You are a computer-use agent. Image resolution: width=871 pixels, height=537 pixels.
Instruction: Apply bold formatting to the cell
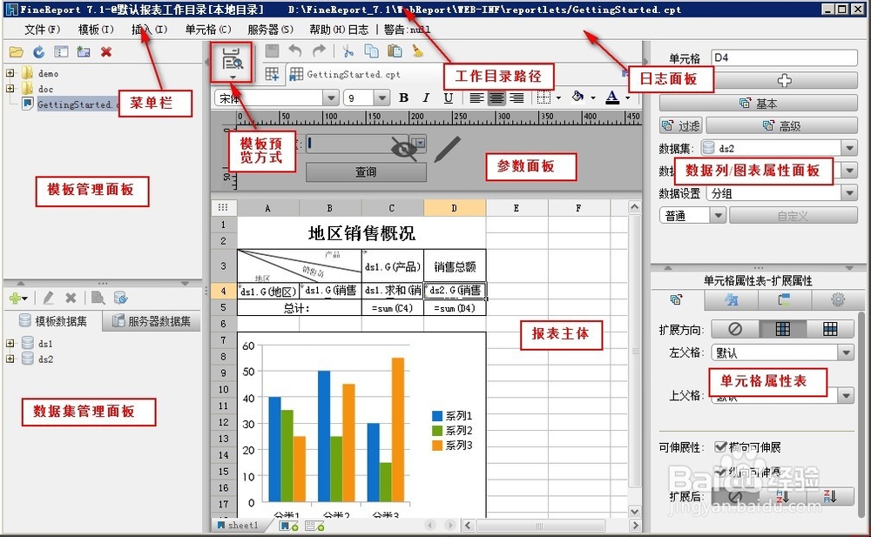click(x=404, y=97)
